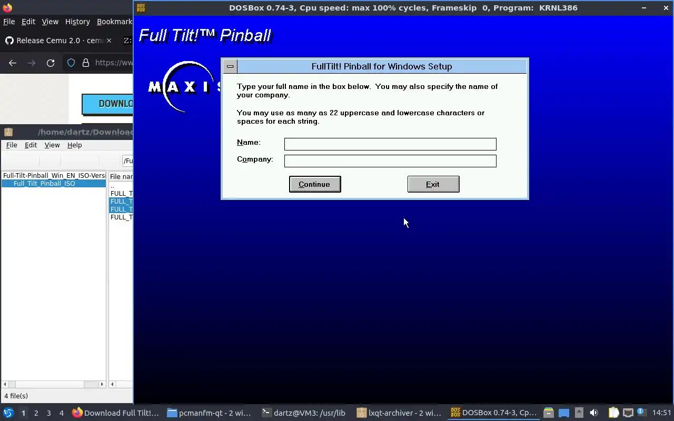Click the Name input field
Screen dimensions: 674x421
[390, 144]
